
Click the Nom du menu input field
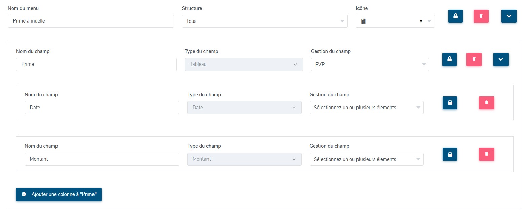coord(90,21)
